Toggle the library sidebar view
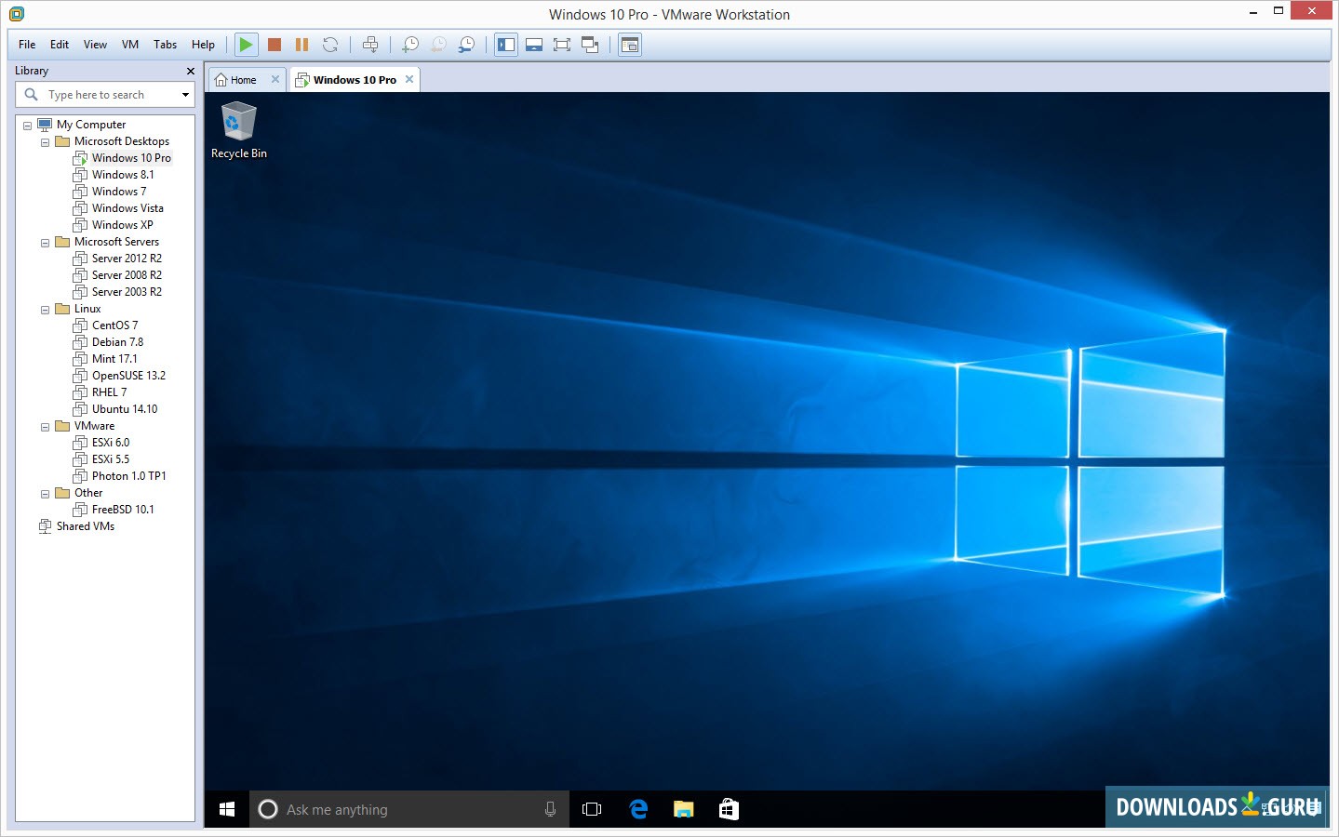The height and width of the screenshot is (837, 1339). click(x=506, y=45)
